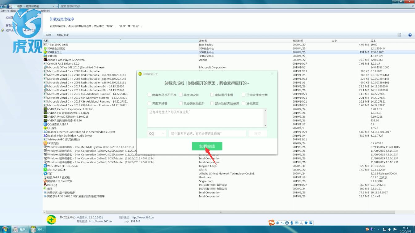Select the QQ音乐 program icon
The image size is (415, 233).
coord(45,128)
